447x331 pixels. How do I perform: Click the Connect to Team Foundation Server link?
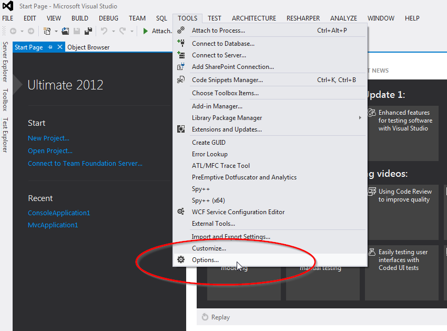coord(85,164)
